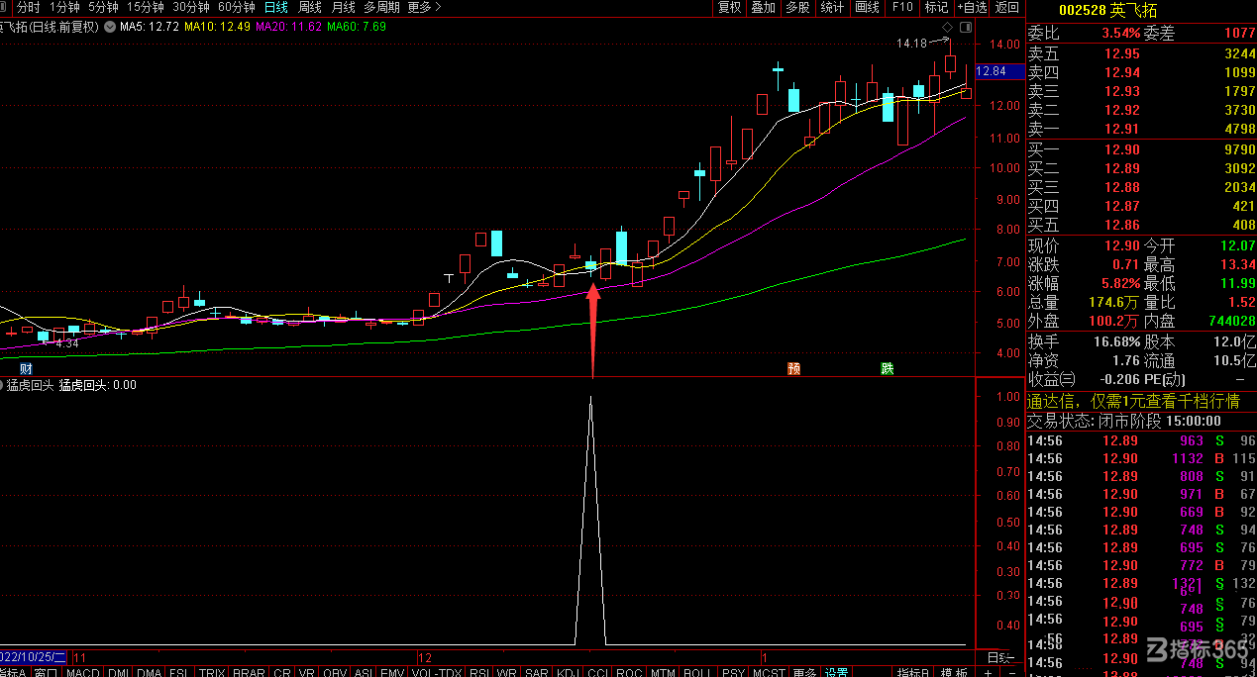Select the RSI indicator tab
1257x677 pixels.
479,672
